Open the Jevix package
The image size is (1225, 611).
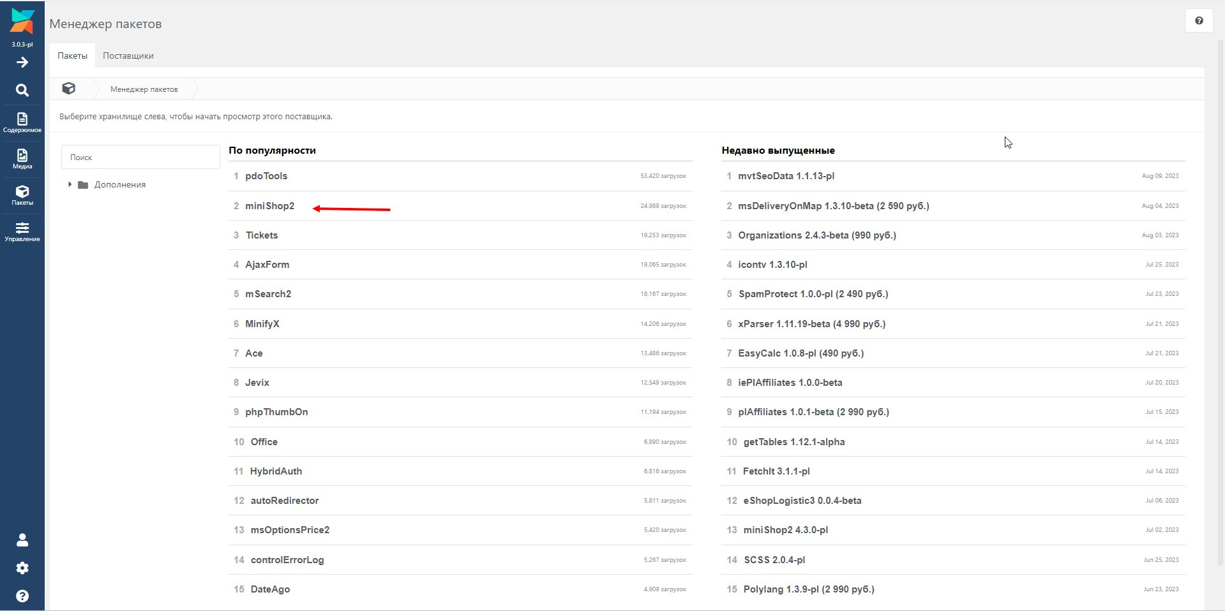pyautogui.click(x=257, y=383)
